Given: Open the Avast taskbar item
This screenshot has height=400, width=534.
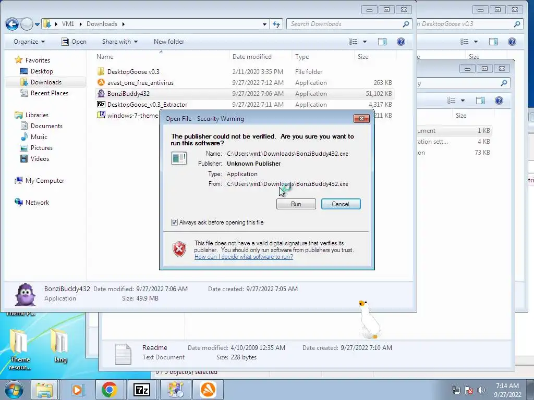Looking at the screenshot, I should click(208, 390).
